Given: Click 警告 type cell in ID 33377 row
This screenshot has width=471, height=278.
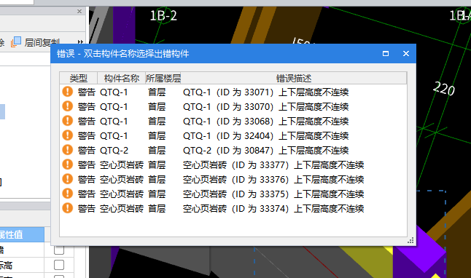Looking at the screenshot, I should (87, 165).
